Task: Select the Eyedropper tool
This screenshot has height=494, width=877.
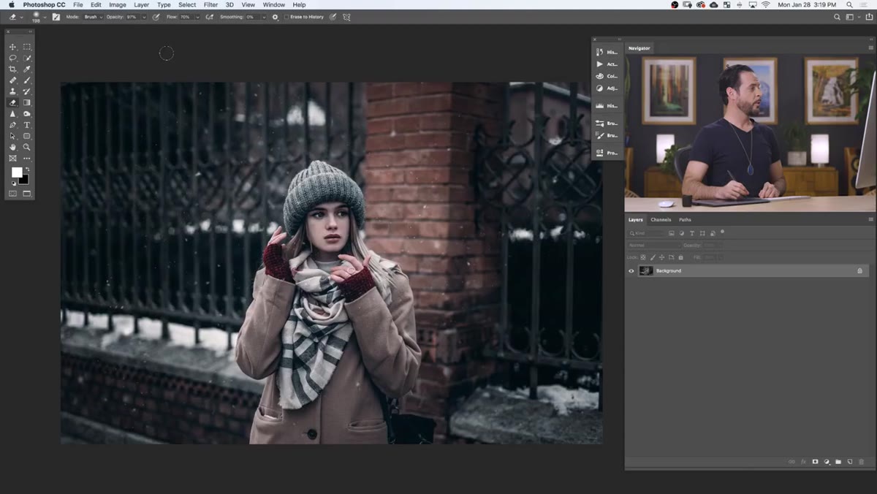Action: click(x=27, y=69)
